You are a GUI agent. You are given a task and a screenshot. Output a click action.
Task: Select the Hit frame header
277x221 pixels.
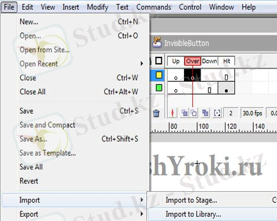click(x=227, y=61)
